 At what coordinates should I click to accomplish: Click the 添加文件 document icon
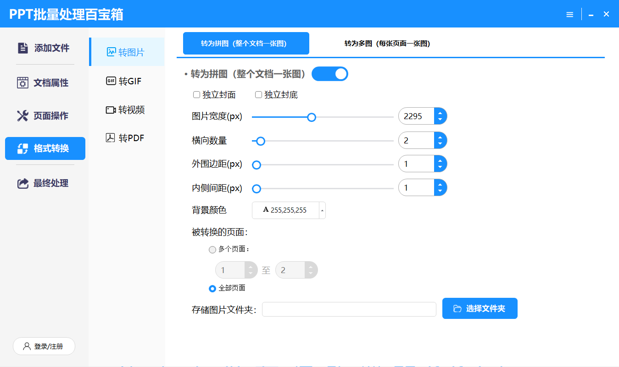point(22,48)
